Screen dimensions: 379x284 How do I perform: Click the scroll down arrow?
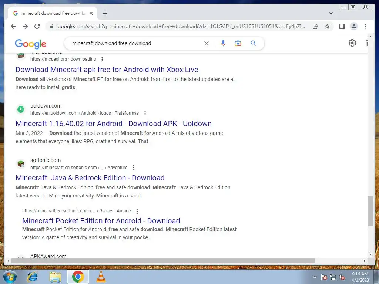(x=370, y=254)
